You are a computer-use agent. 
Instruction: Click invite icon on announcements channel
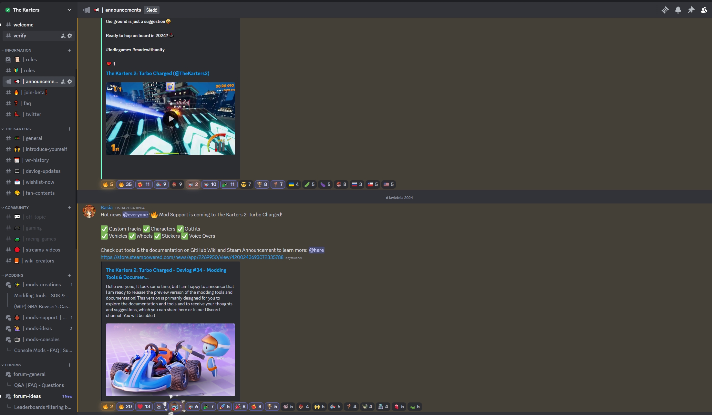(63, 82)
